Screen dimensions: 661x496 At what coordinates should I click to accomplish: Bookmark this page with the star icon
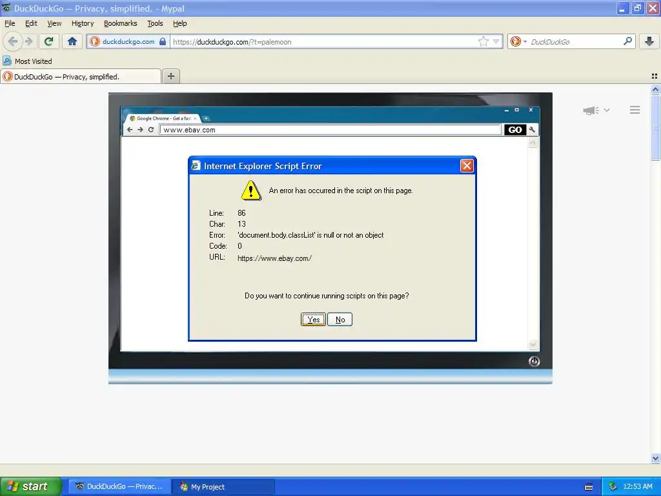(x=483, y=41)
